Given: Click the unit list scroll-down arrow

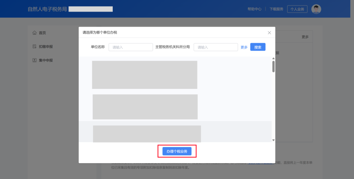Looking at the screenshot, I should coord(273,140).
